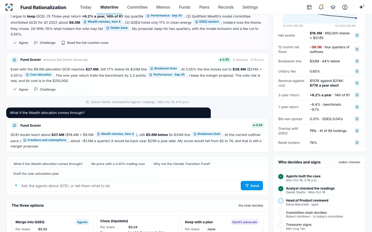The height and width of the screenshot is (232, 372).
Task: Open the notifications bell
Action: pos(321,7)
